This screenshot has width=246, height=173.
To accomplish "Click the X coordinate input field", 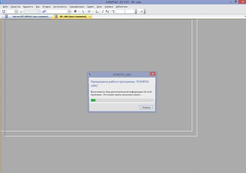I will (120, 12).
